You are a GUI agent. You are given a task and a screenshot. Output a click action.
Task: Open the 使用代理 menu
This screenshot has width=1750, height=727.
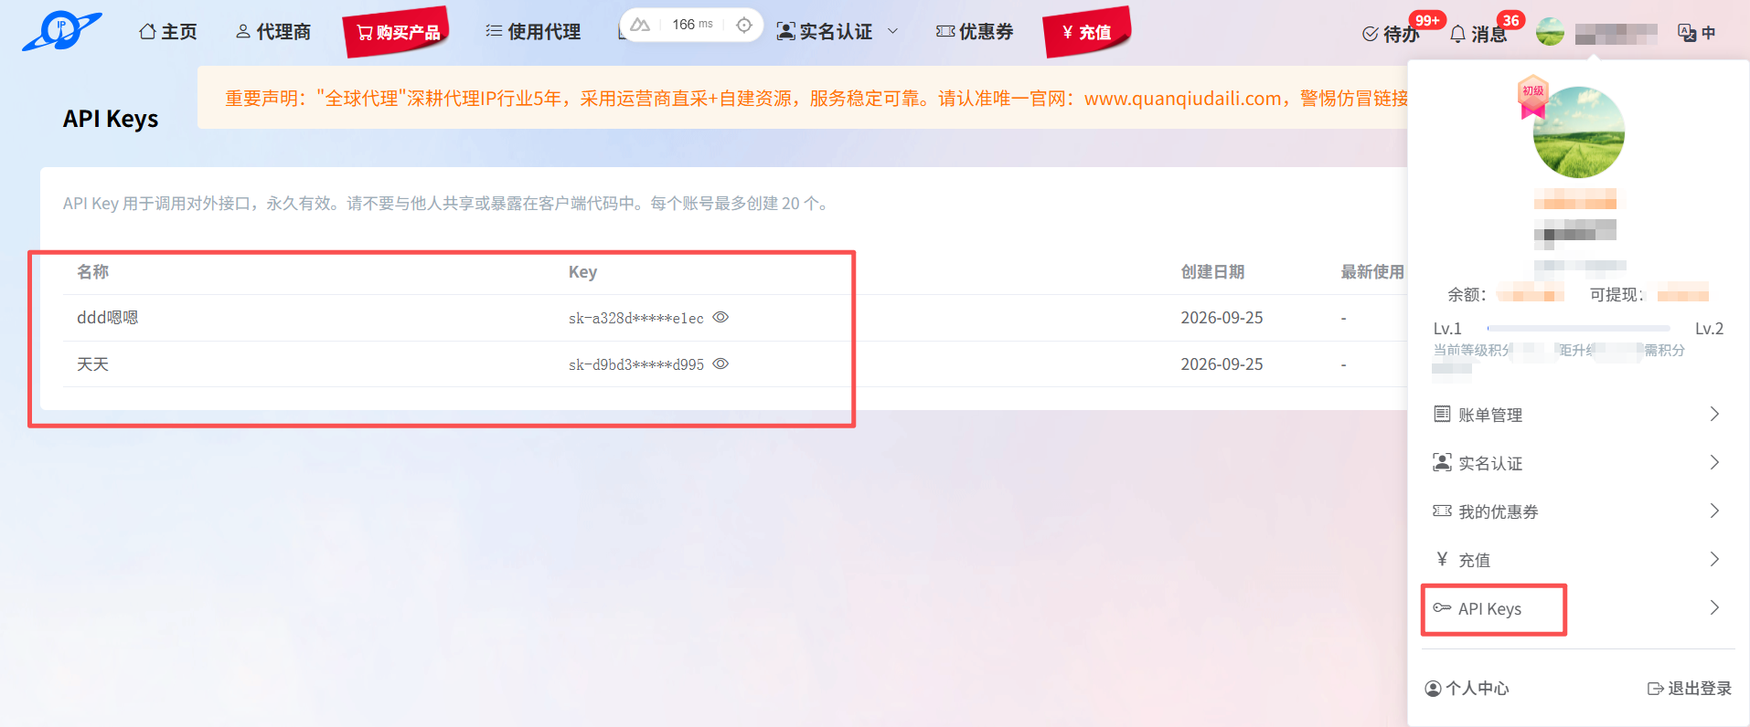click(x=533, y=32)
